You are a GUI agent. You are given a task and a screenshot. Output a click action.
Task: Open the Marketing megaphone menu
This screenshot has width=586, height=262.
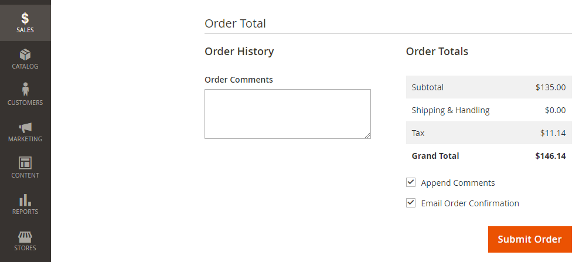[x=25, y=131]
